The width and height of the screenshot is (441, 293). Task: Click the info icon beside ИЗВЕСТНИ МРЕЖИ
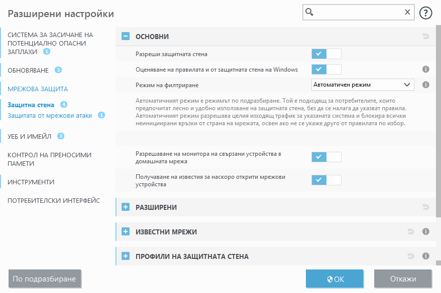tap(425, 231)
